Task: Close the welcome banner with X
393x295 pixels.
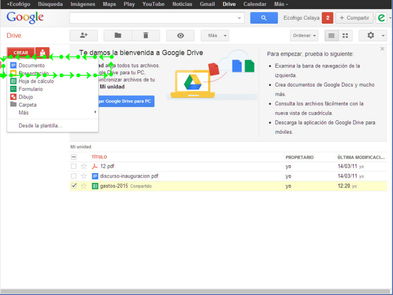Action: pyautogui.click(x=382, y=49)
